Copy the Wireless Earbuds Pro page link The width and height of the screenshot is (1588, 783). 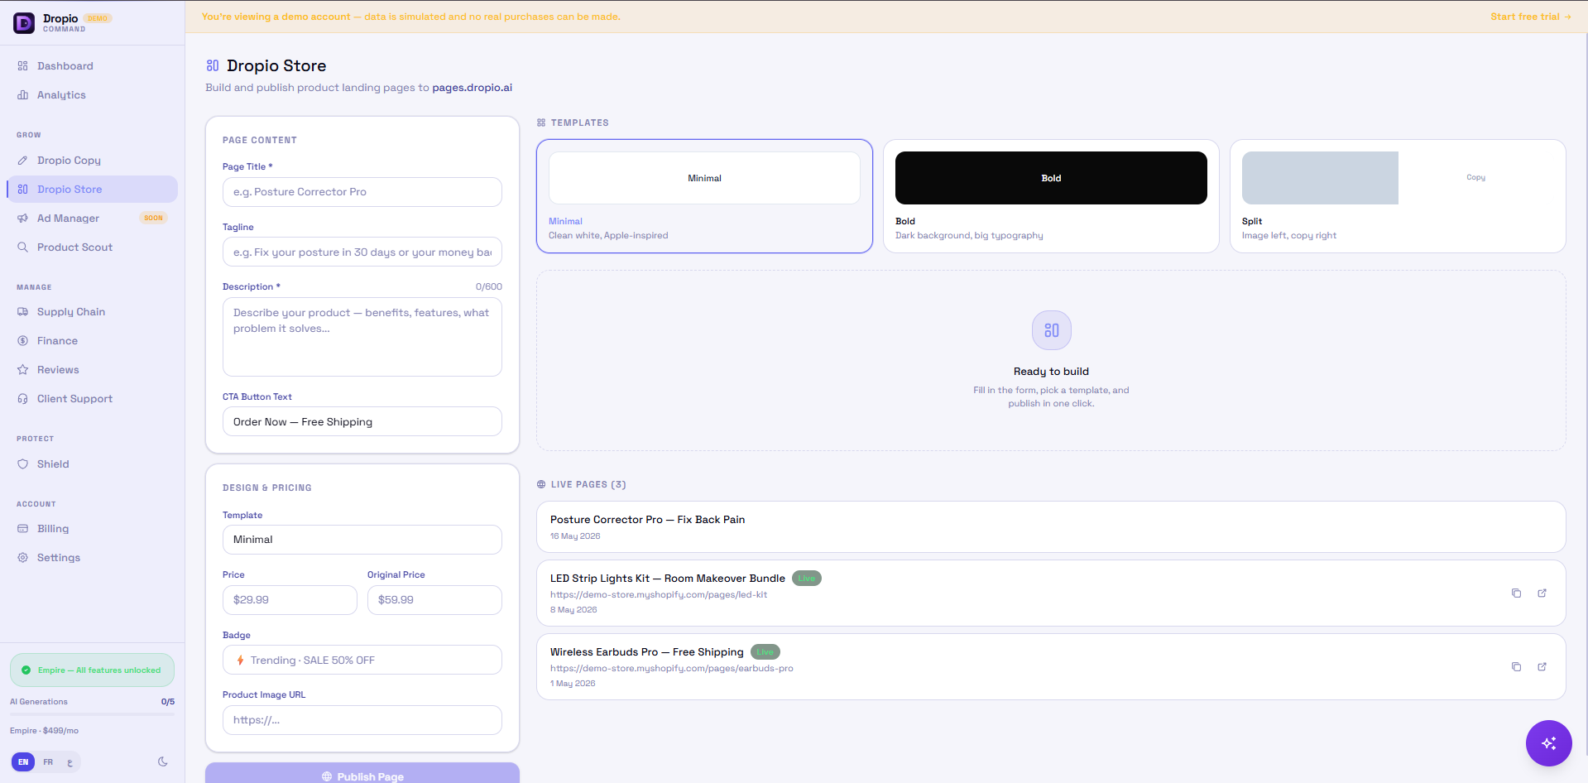1516,667
